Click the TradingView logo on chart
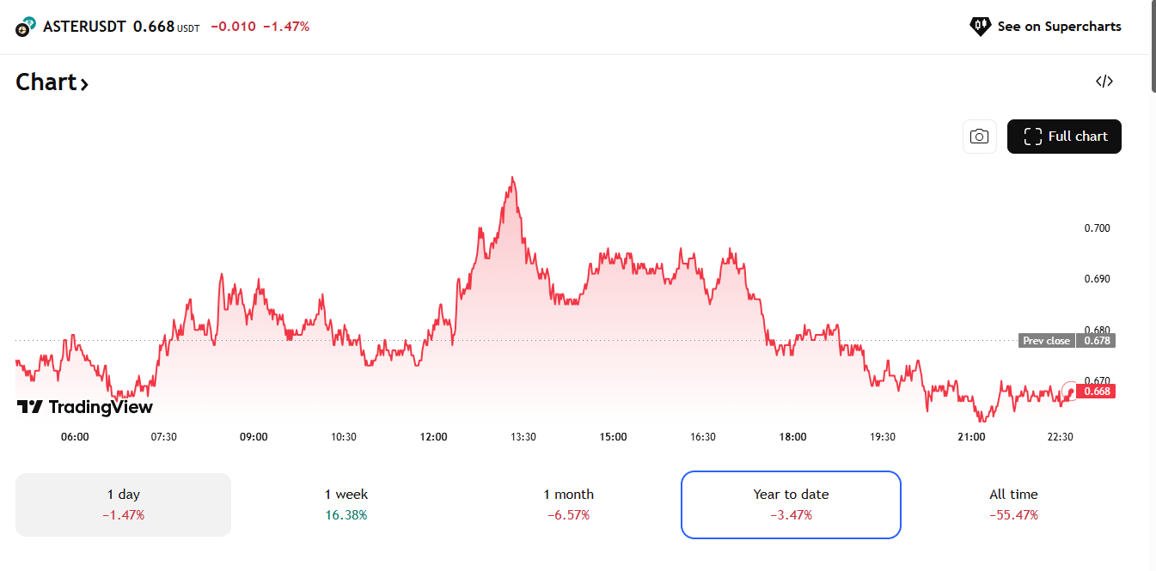The image size is (1156, 571). [84, 407]
